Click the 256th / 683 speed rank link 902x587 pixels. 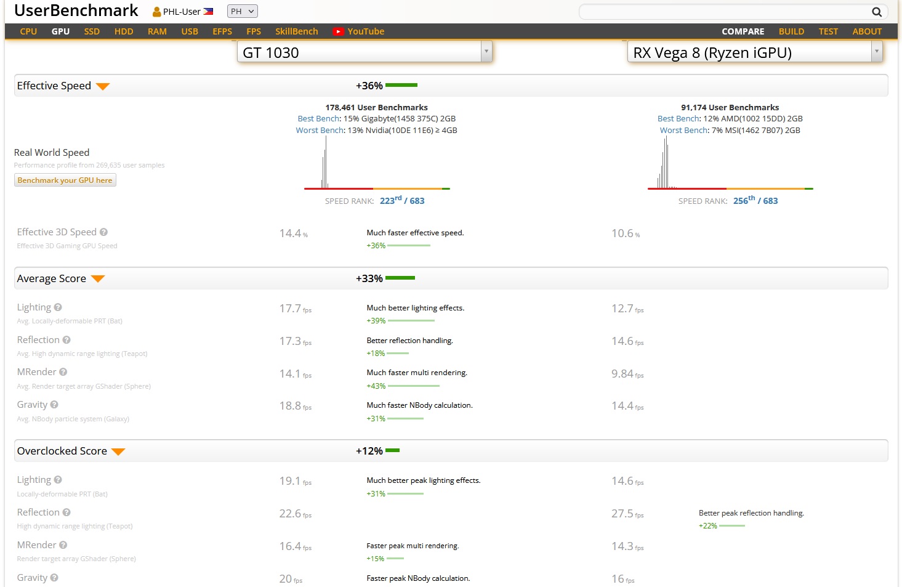click(x=755, y=200)
